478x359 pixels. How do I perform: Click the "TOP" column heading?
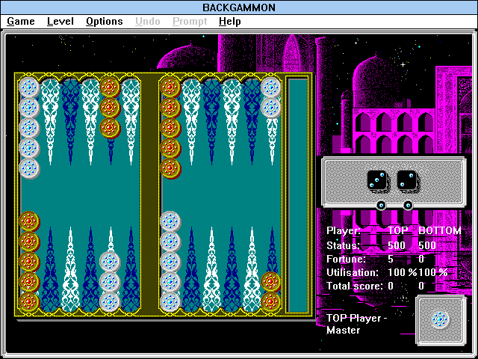pyautogui.click(x=398, y=231)
